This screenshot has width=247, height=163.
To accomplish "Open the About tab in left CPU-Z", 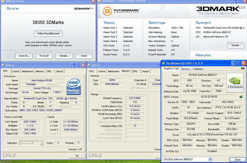I will pyautogui.click(x=59, y=71).
